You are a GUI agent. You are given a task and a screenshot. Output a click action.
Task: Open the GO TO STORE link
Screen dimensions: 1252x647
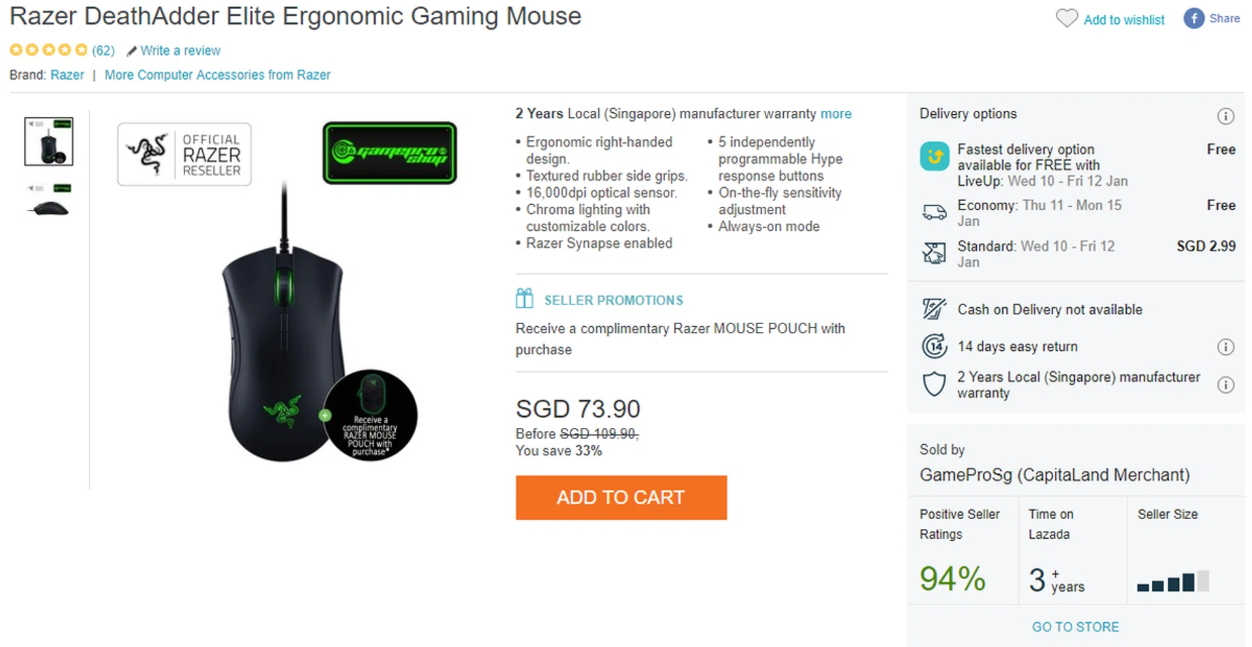[x=1075, y=627]
